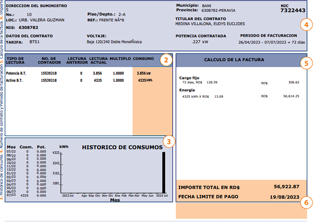Select the 72 dias, RD$ 128.59 line

(200, 82)
